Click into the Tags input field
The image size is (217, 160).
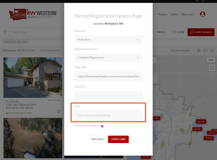click(x=108, y=115)
